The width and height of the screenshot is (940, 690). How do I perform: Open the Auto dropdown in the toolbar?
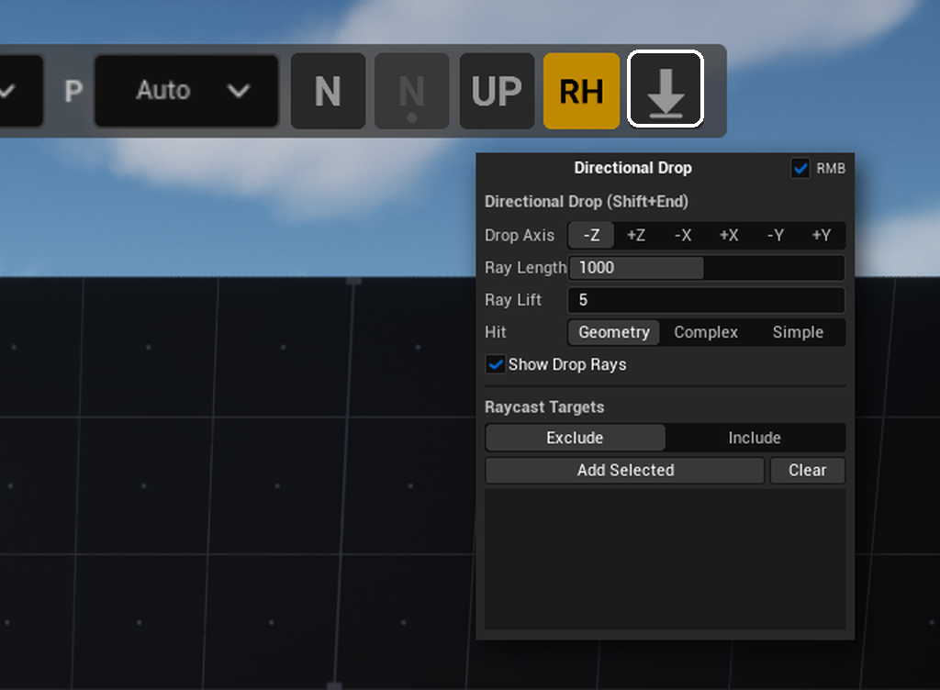coord(186,91)
